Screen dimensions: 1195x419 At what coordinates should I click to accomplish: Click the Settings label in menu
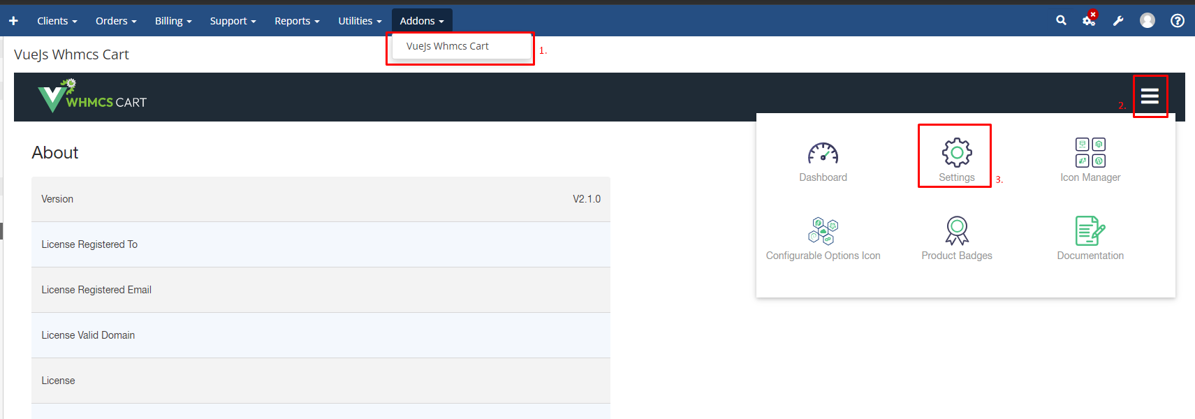point(957,177)
